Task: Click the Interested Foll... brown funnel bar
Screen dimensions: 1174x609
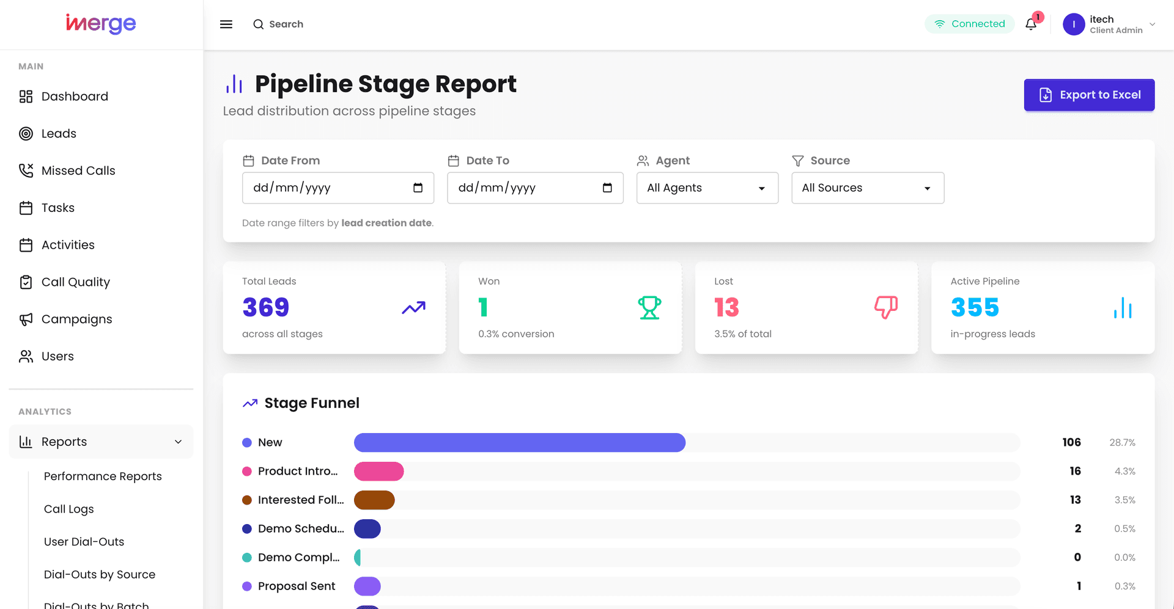Action: 374,500
